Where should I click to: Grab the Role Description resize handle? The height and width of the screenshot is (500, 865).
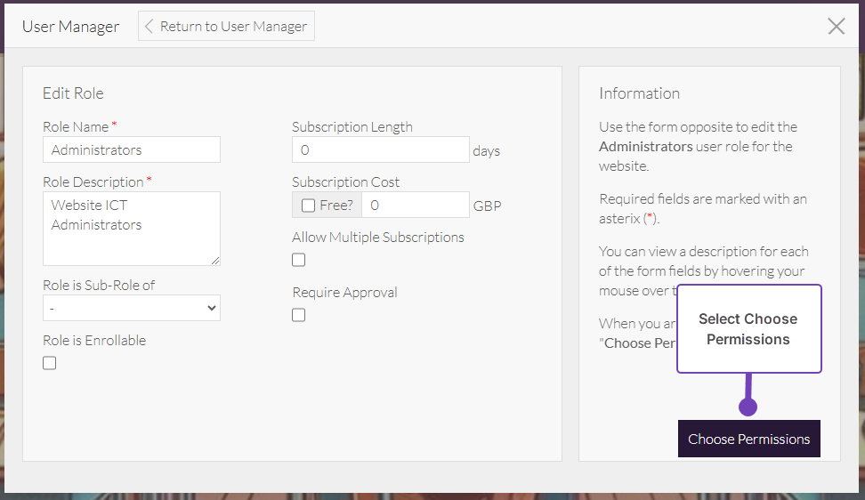(214, 260)
